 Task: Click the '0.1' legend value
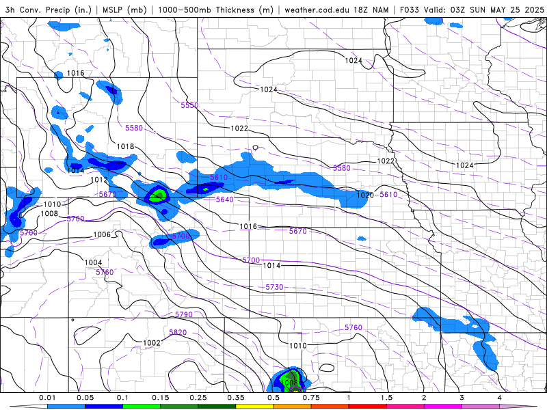(x=123, y=398)
